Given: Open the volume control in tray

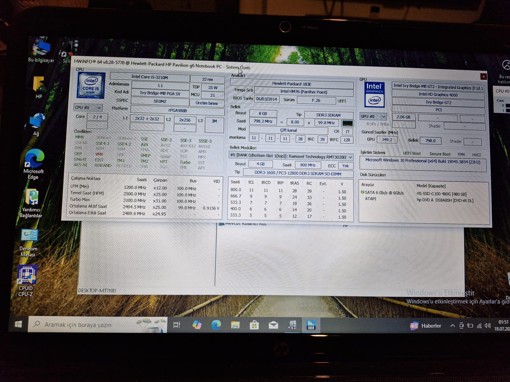Looking at the screenshot, I should pos(488,326).
